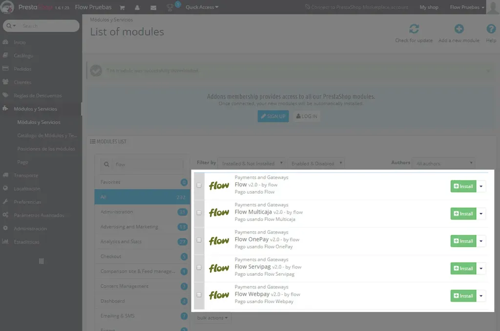Select the Flow Servipag checkbox
The height and width of the screenshot is (331, 500).
pyautogui.click(x=199, y=267)
